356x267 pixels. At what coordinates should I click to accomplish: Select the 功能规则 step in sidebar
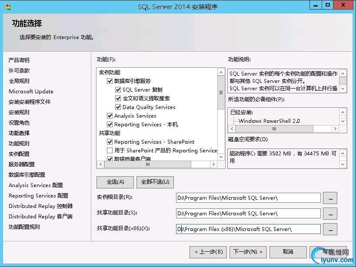point(19,144)
